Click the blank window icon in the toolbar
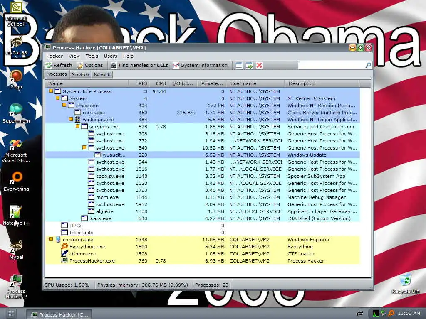This screenshot has height=319, width=426. click(239, 65)
